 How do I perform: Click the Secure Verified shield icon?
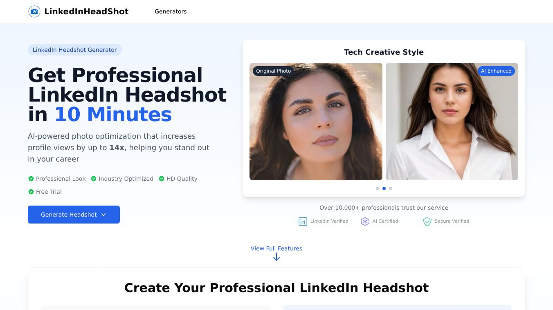427,221
